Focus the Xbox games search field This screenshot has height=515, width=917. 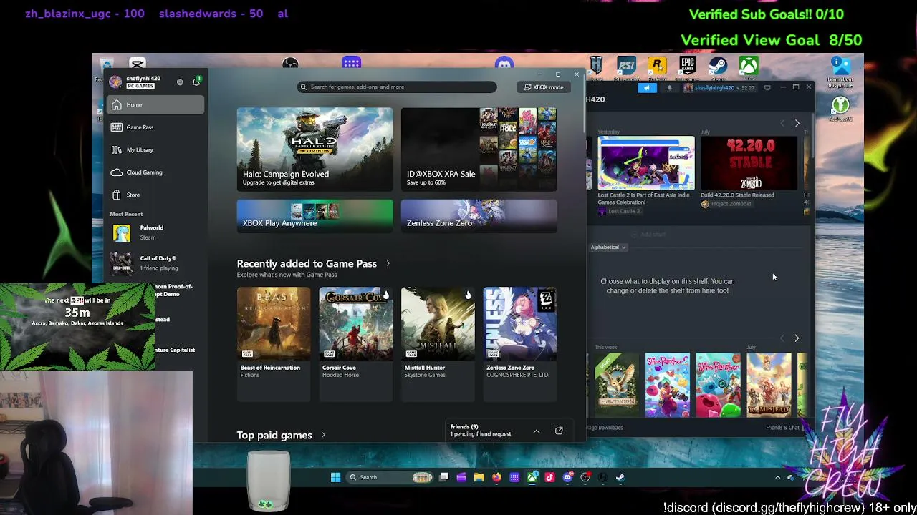coord(397,87)
